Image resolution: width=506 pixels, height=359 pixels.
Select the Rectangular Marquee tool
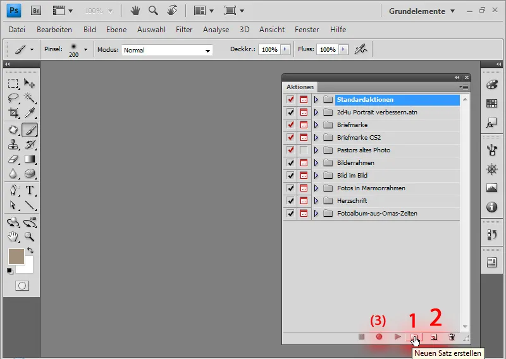13,83
